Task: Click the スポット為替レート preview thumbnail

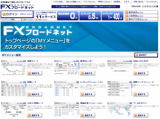Action: pyautogui.click(x=14, y=110)
